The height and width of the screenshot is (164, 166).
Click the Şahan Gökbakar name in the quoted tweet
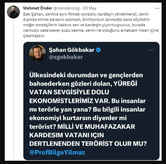pyautogui.click(x=72, y=50)
